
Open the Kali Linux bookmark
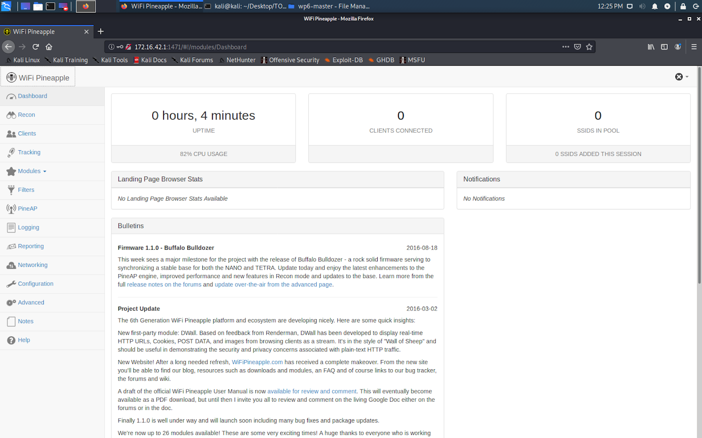23,60
